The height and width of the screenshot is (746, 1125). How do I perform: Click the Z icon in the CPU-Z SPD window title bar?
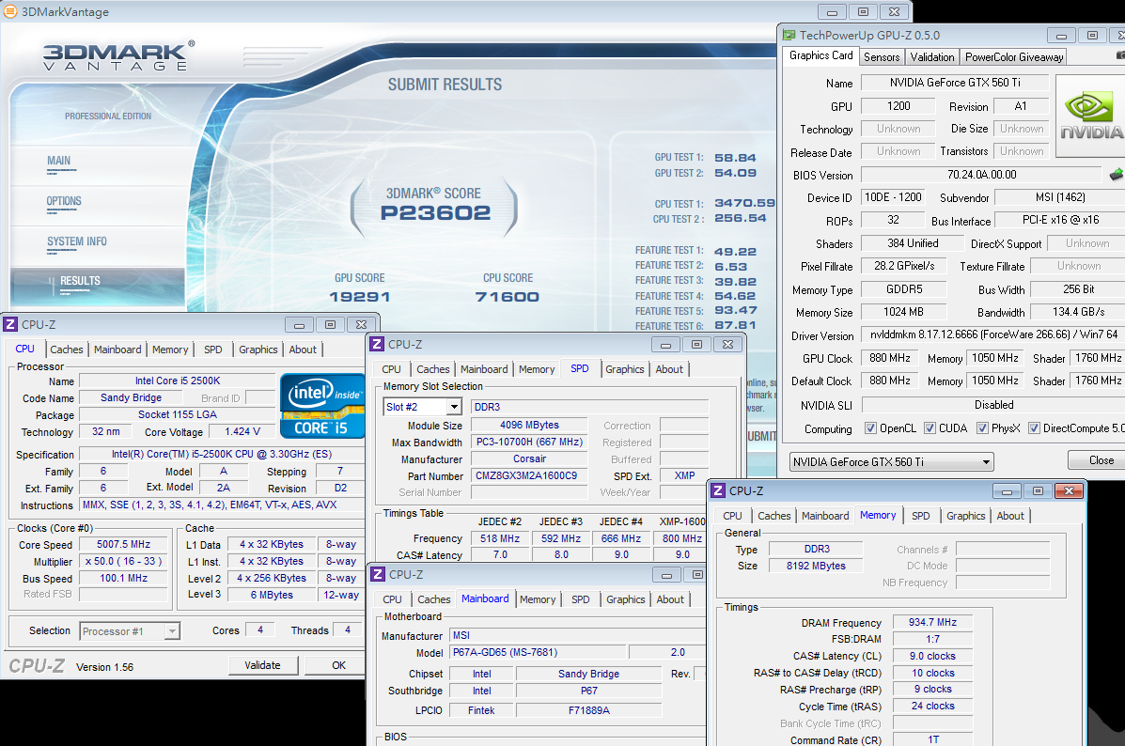coord(378,344)
